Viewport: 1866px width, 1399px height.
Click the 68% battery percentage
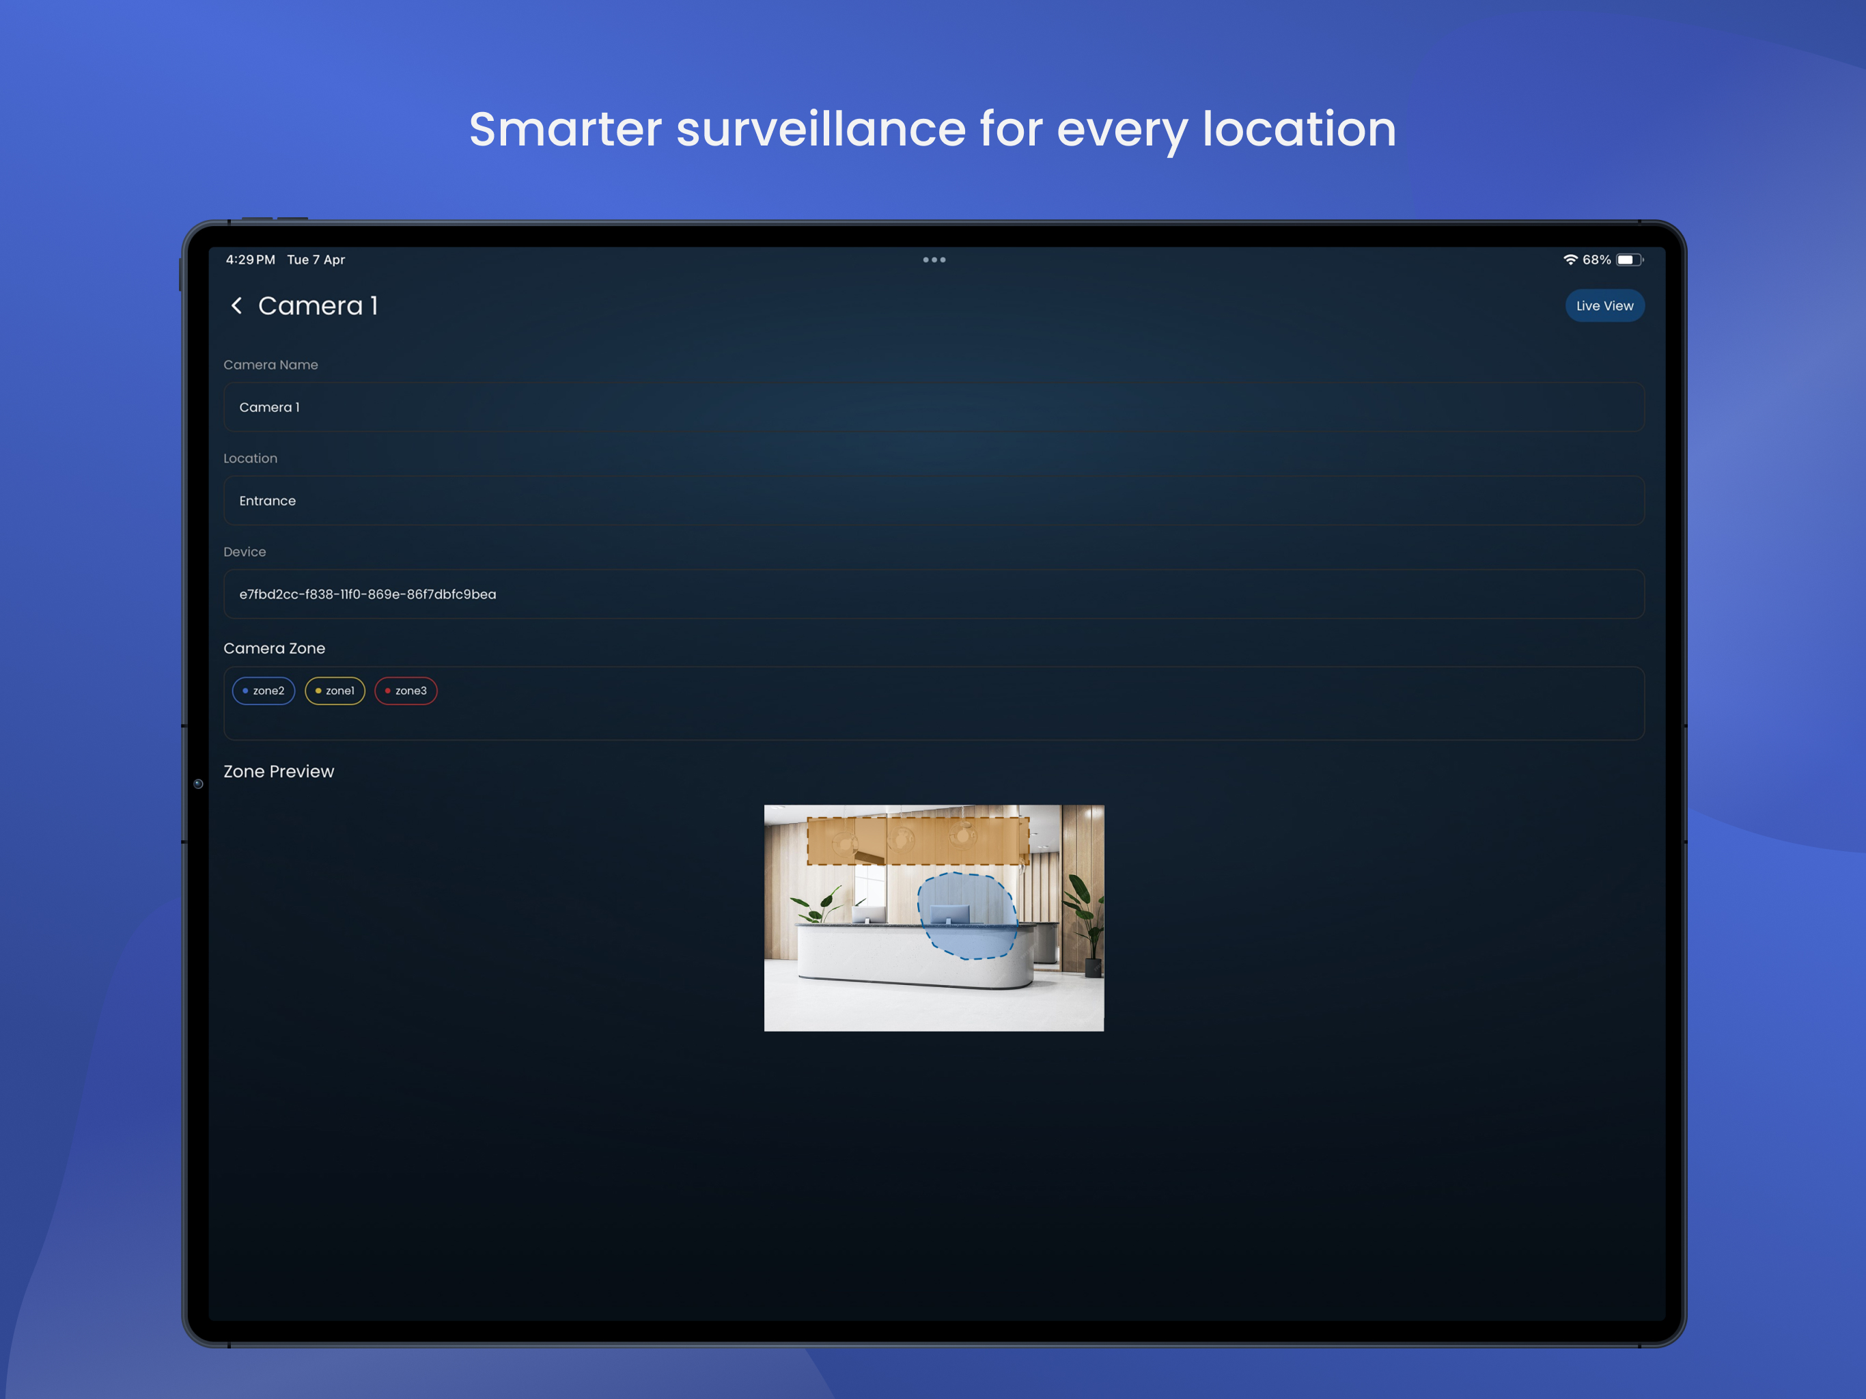click(1596, 260)
